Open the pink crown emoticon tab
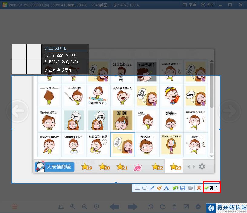The width and height of the screenshot is (247, 213). (x=138, y=167)
